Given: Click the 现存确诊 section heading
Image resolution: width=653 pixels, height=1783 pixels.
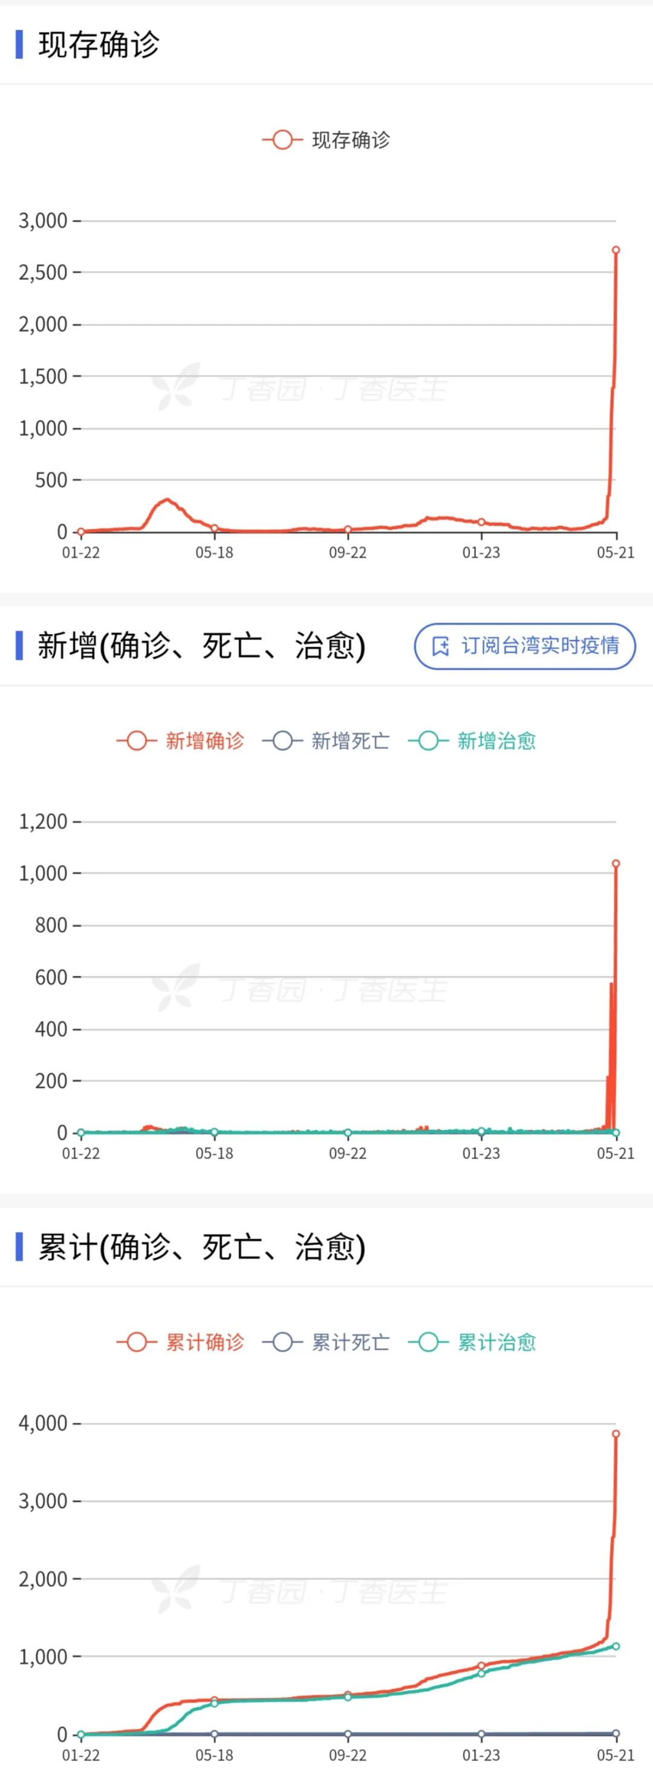Looking at the screenshot, I should (x=99, y=44).
